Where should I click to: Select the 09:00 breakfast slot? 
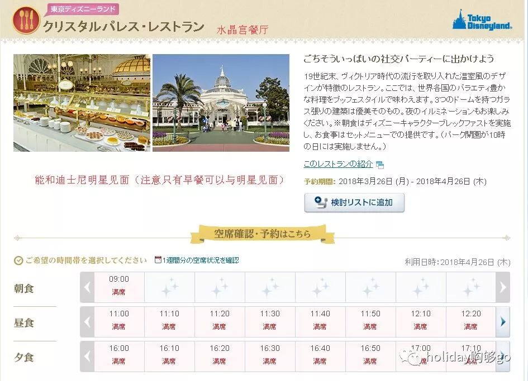tap(119, 287)
